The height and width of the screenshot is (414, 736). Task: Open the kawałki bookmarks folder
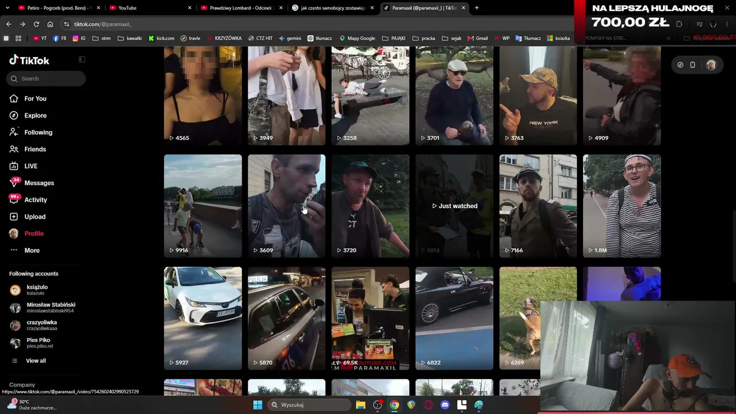click(x=129, y=39)
